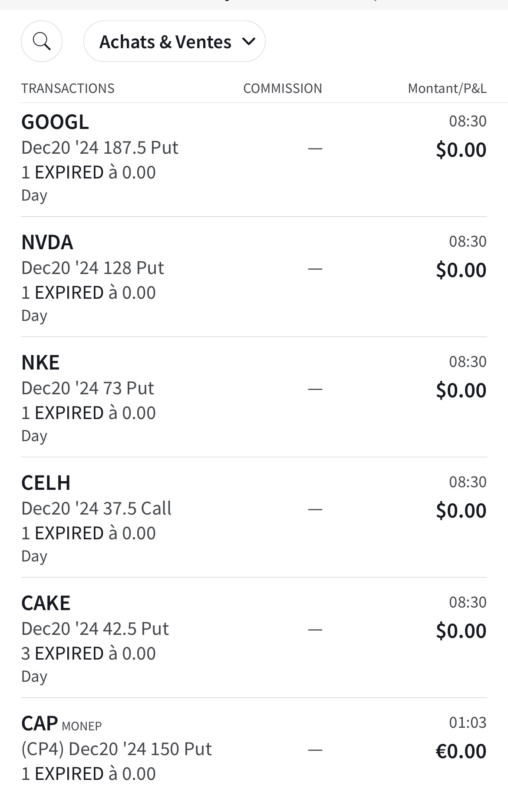Toggle the Montant/P&L column header
This screenshot has height=789, width=508.
click(x=447, y=89)
